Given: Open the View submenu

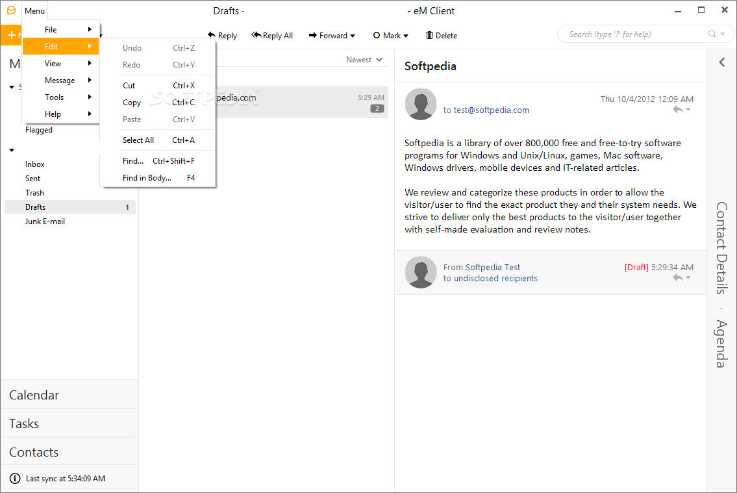Looking at the screenshot, I should pos(60,64).
